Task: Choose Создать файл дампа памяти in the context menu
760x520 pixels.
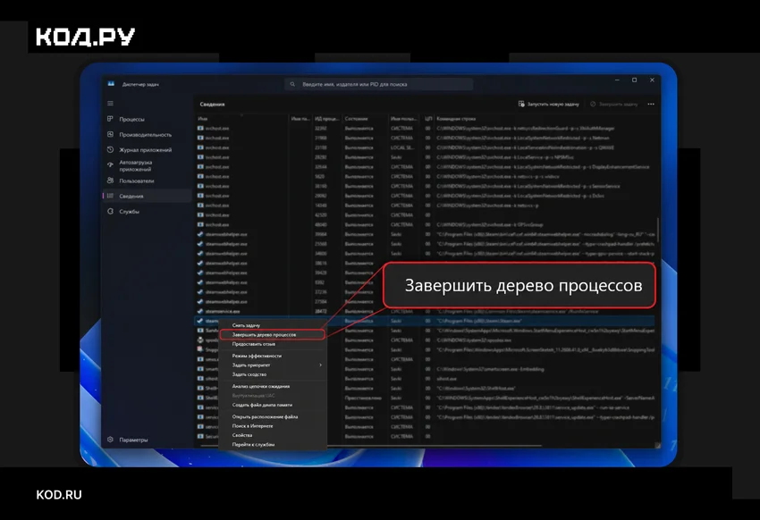Action: pyautogui.click(x=262, y=405)
